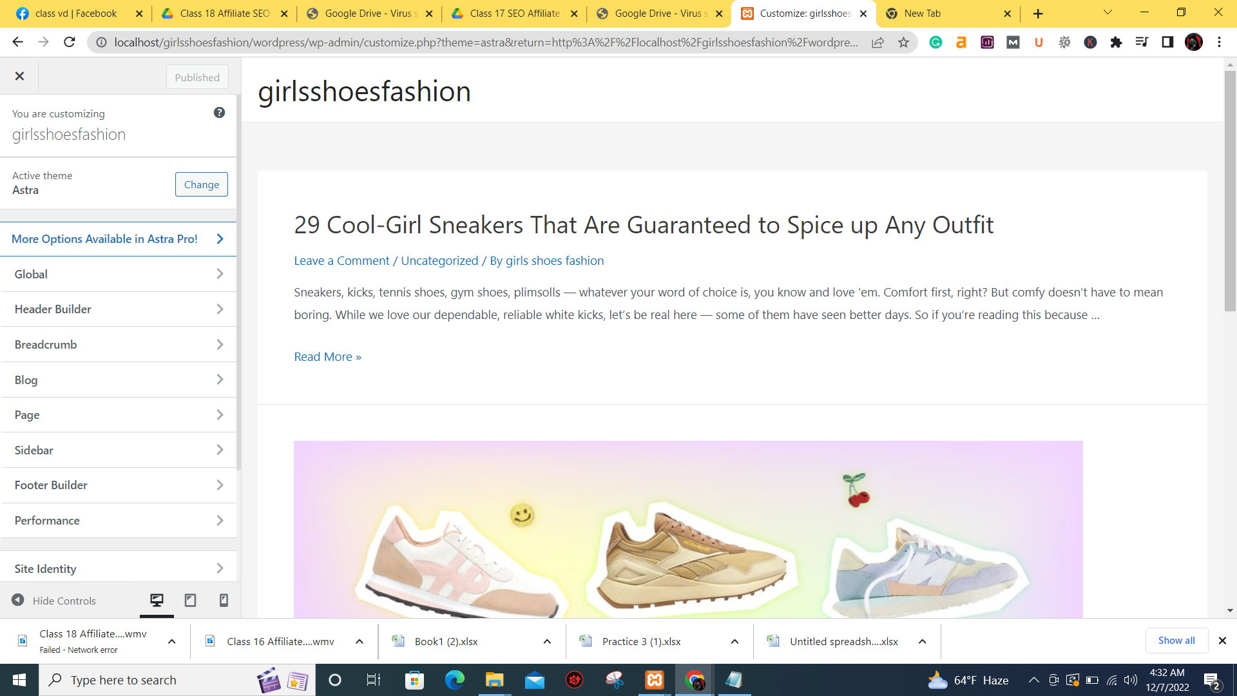Image resolution: width=1237 pixels, height=696 pixels.
Task: Bookmark page with the star icon
Action: tap(903, 43)
